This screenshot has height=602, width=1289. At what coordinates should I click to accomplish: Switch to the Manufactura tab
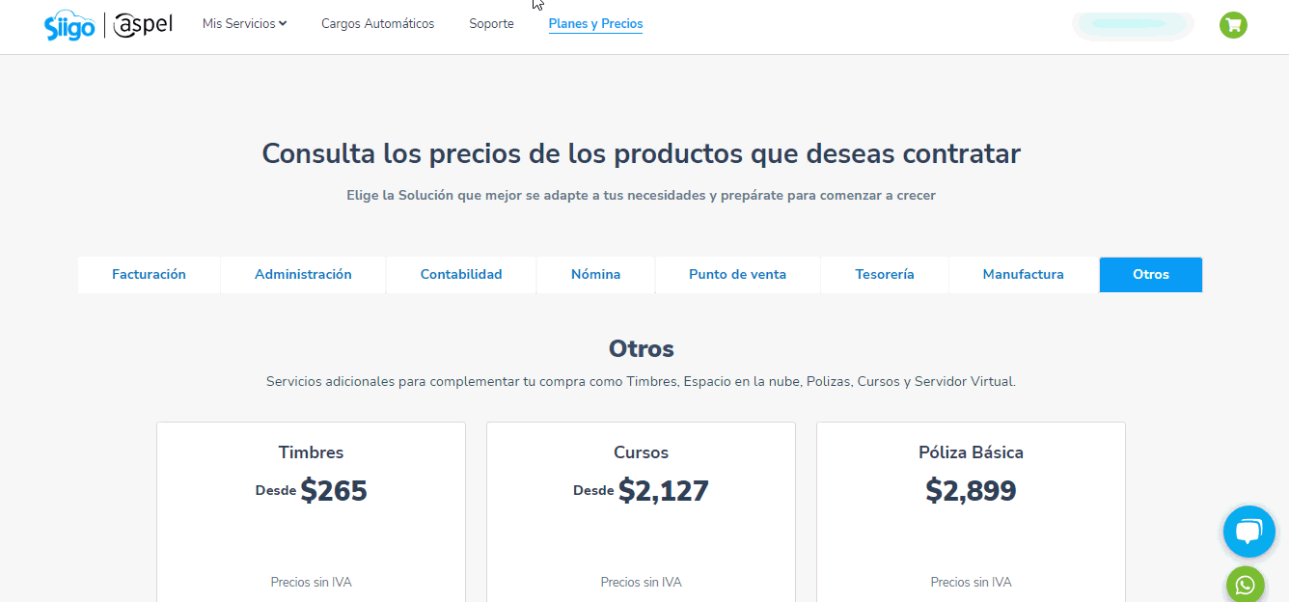[x=1023, y=274]
